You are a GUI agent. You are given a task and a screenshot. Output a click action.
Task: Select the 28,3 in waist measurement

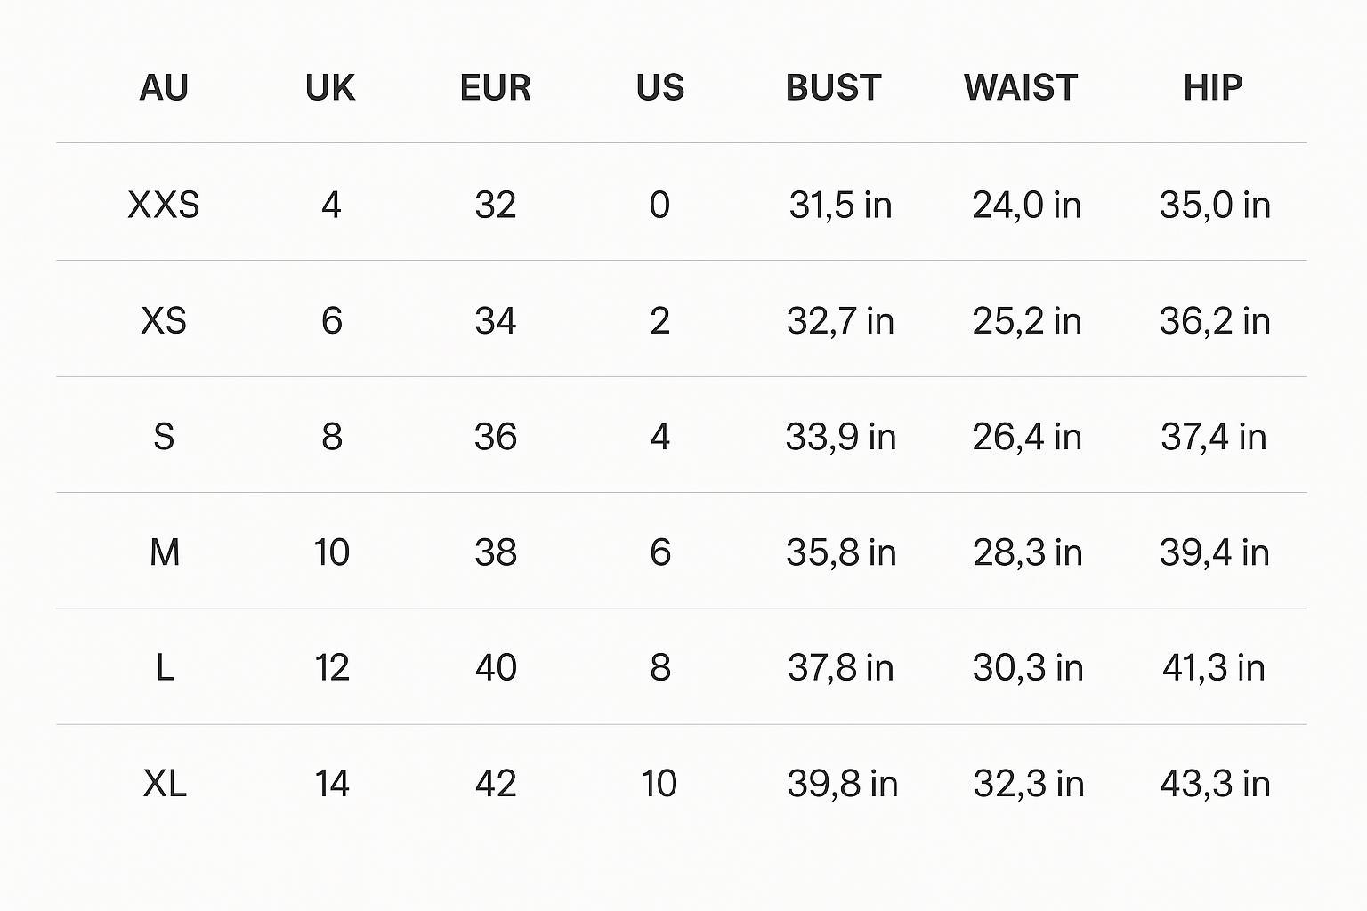coord(1027,552)
